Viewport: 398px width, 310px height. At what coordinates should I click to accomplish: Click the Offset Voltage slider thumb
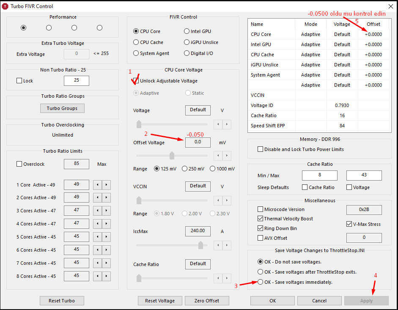pyautogui.click(x=172, y=155)
